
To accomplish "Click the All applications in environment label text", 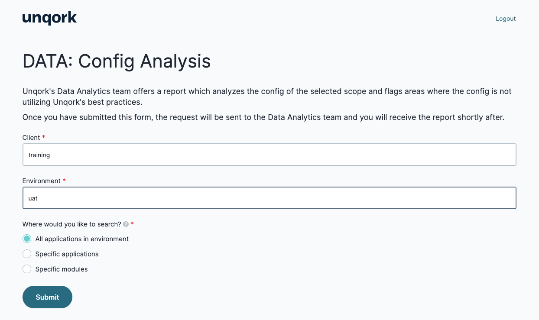I will (82, 239).
